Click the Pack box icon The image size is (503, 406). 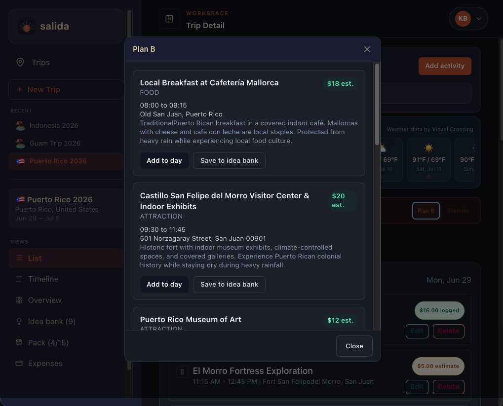pyautogui.click(x=19, y=342)
